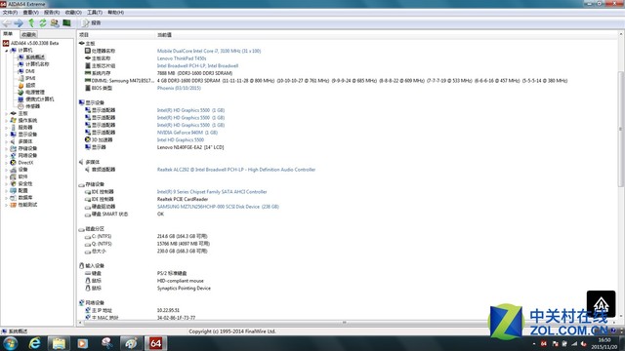
Task: Open the Intel 9 Series SATA AHCI Controller link
Action: pyautogui.click(x=212, y=192)
